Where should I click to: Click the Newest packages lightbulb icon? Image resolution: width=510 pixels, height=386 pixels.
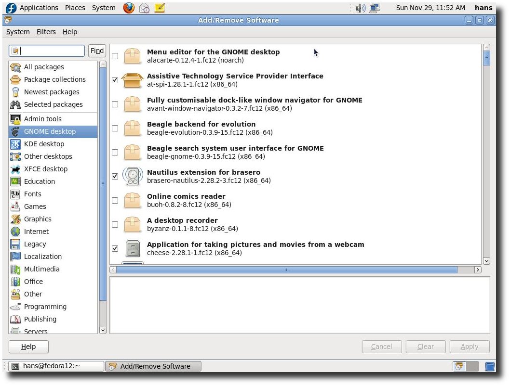(x=15, y=92)
